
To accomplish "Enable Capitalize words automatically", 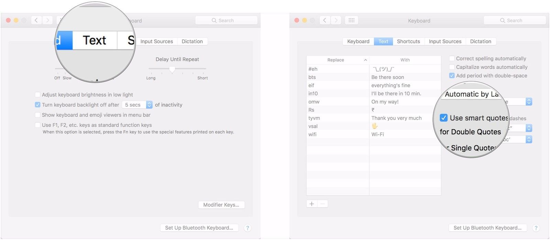I will (452, 67).
